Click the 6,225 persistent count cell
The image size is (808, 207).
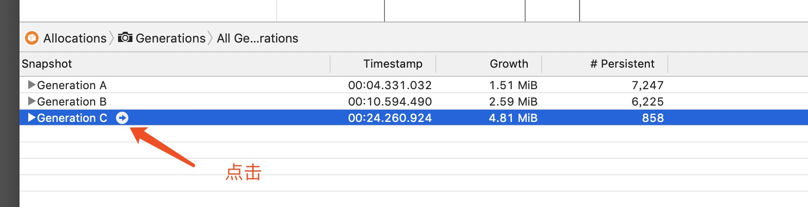[x=647, y=101]
